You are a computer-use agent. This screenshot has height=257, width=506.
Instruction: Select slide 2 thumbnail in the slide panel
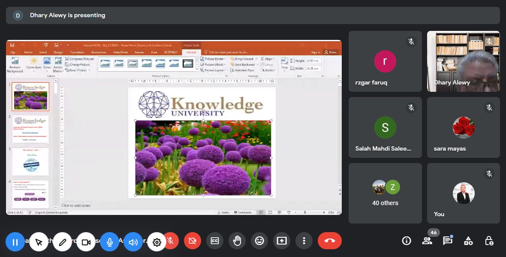pos(30,129)
